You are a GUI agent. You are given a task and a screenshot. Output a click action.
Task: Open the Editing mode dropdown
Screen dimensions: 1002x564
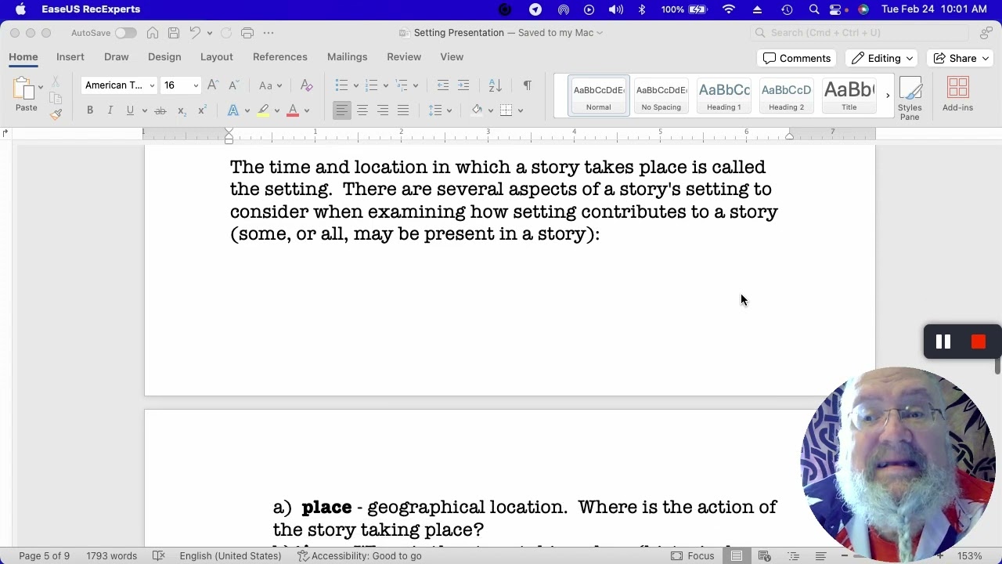pos(882,58)
